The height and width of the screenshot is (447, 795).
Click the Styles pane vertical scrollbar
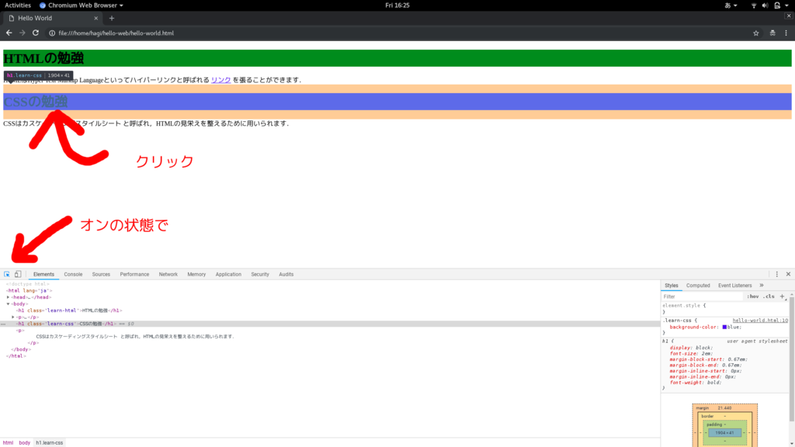[x=791, y=357]
